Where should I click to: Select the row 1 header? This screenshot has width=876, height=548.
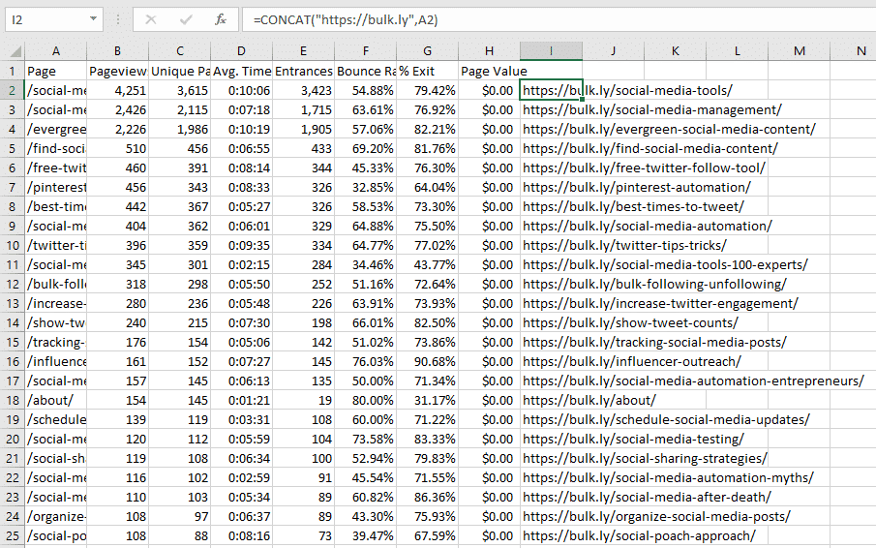point(13,71)
